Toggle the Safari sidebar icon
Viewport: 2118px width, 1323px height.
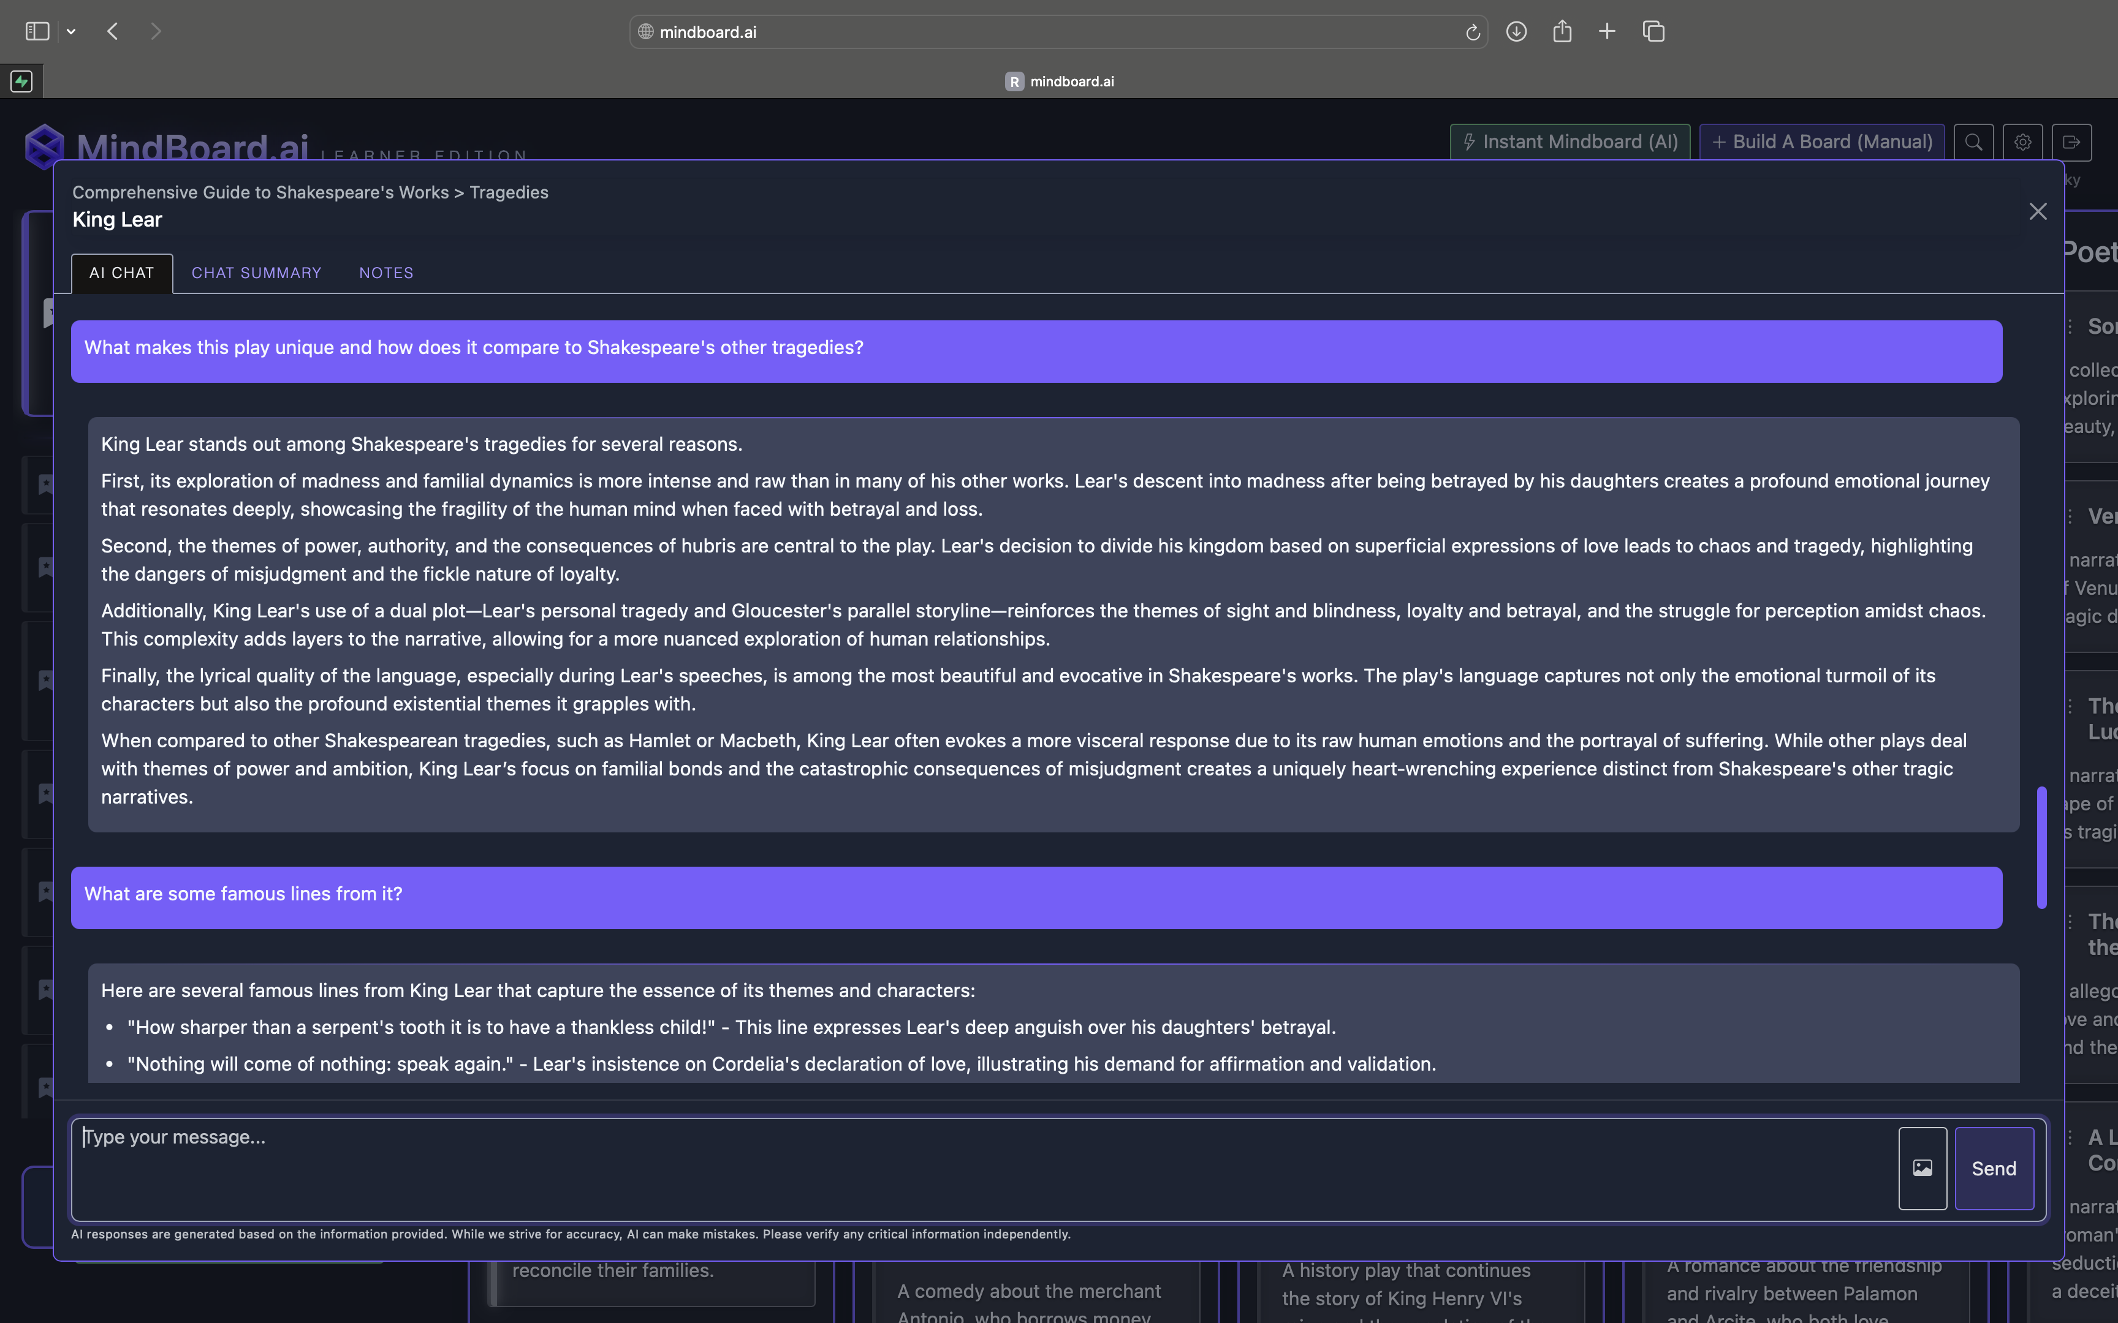pos(37,32)
